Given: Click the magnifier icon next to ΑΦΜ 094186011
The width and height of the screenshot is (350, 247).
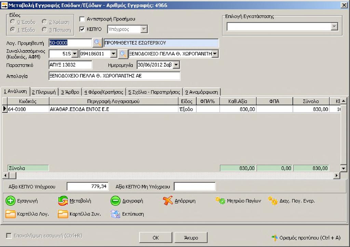Looking at the screenshot, I should click(x=123, y=54).
